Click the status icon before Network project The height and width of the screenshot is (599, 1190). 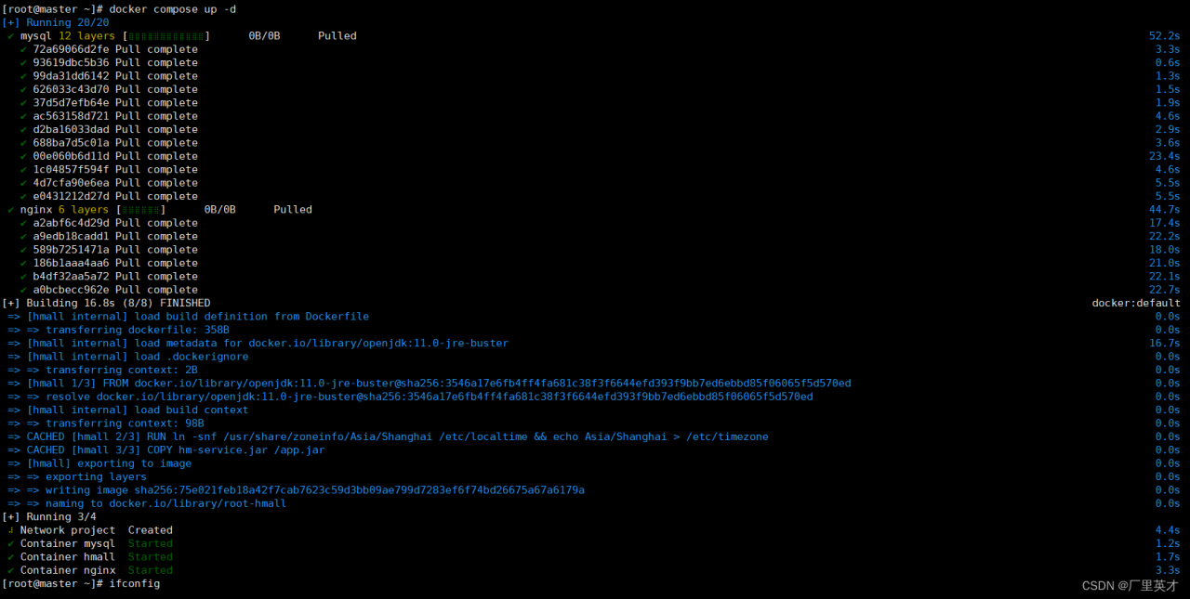(10, 530)
